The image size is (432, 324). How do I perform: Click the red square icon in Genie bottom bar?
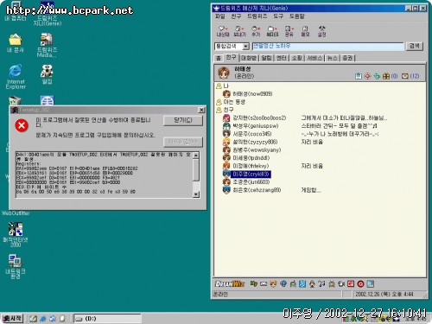[x=351, y=284]
